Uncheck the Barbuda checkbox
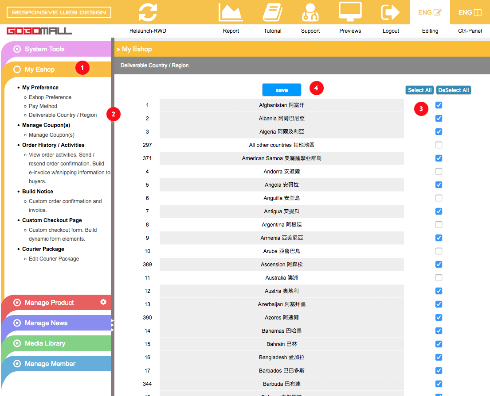Viewport: 490px width, 396px height. (x=439, y=384)
